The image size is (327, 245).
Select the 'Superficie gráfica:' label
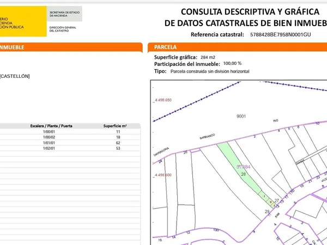(175, 57)
